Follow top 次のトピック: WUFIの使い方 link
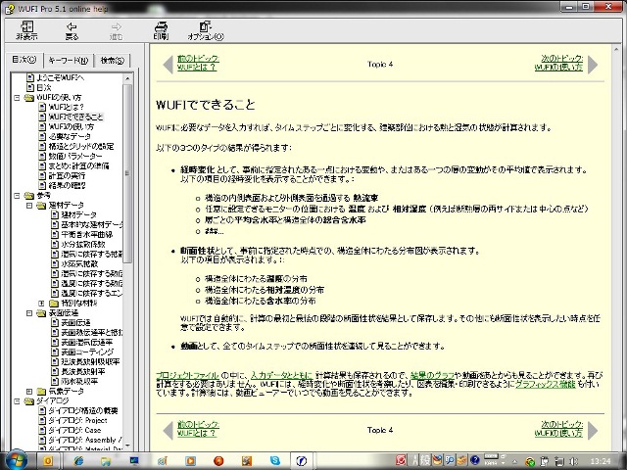627x470 pixels. (558, 63)
